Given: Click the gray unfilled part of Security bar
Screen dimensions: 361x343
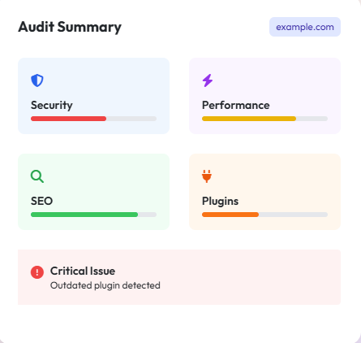Looking at the screenshot, I should point(131,119).
